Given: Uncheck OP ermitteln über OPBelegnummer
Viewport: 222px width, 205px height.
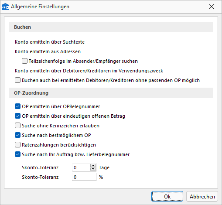Looking at the screenshot, I should click(17, 106).
